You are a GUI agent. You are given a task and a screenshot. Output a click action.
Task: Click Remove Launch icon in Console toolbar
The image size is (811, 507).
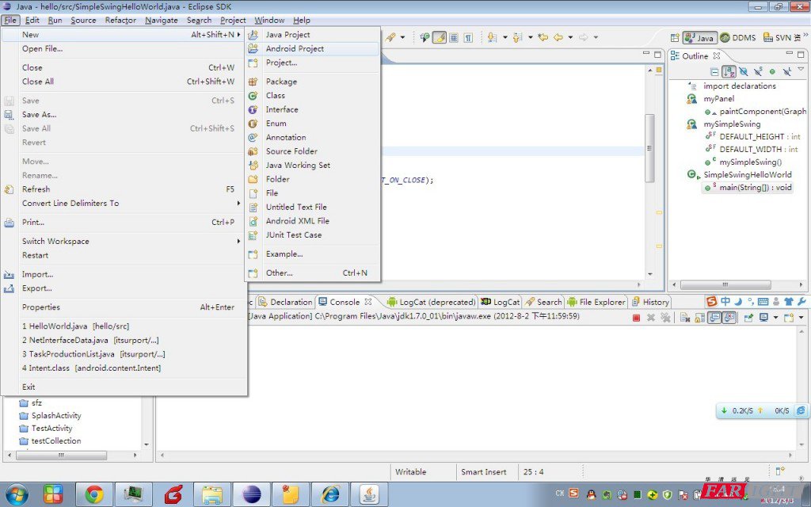coord(651,318)
